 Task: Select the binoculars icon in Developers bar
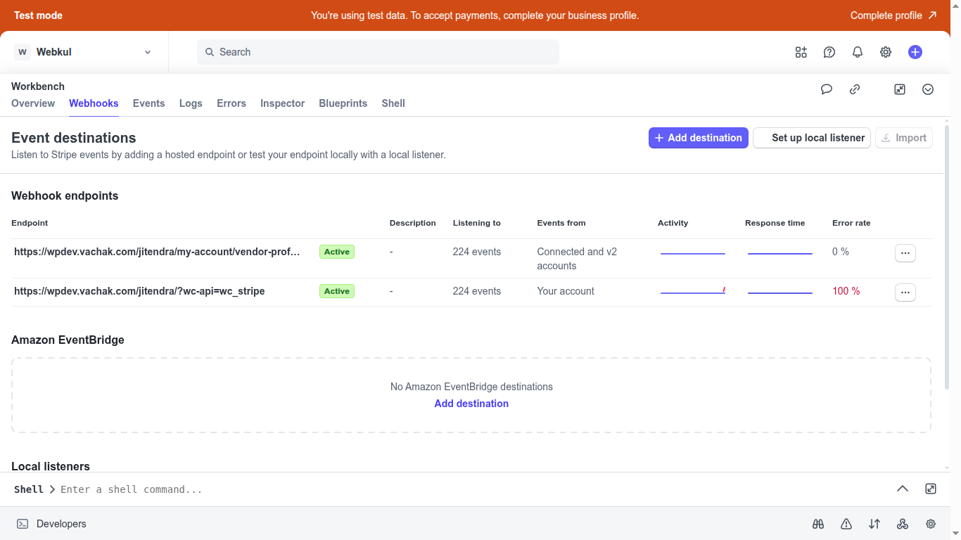point(818,524)
